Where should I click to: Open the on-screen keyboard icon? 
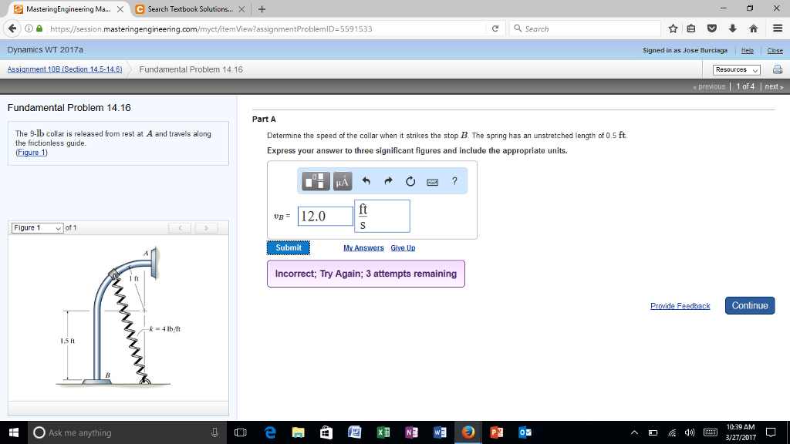[x=432, y=181]
